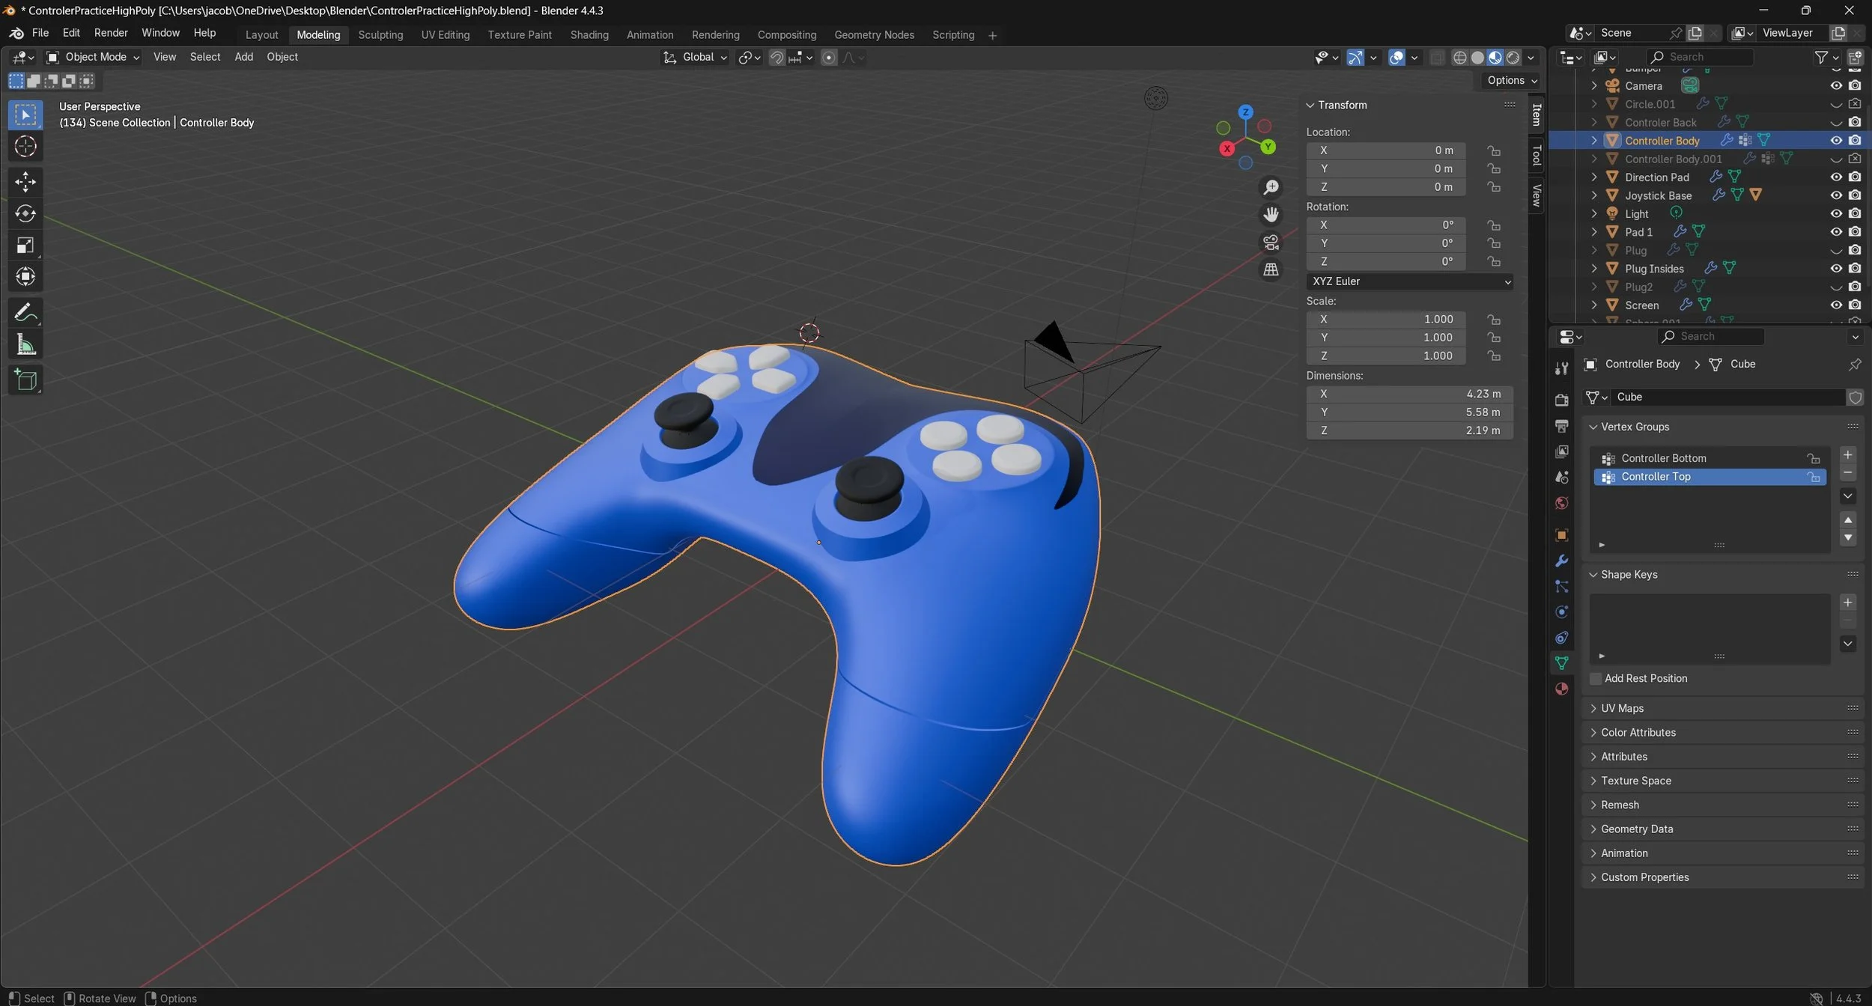Click the Dimensions X value field
This screenshot has height=1006, width=1872.
point(1410,394)
